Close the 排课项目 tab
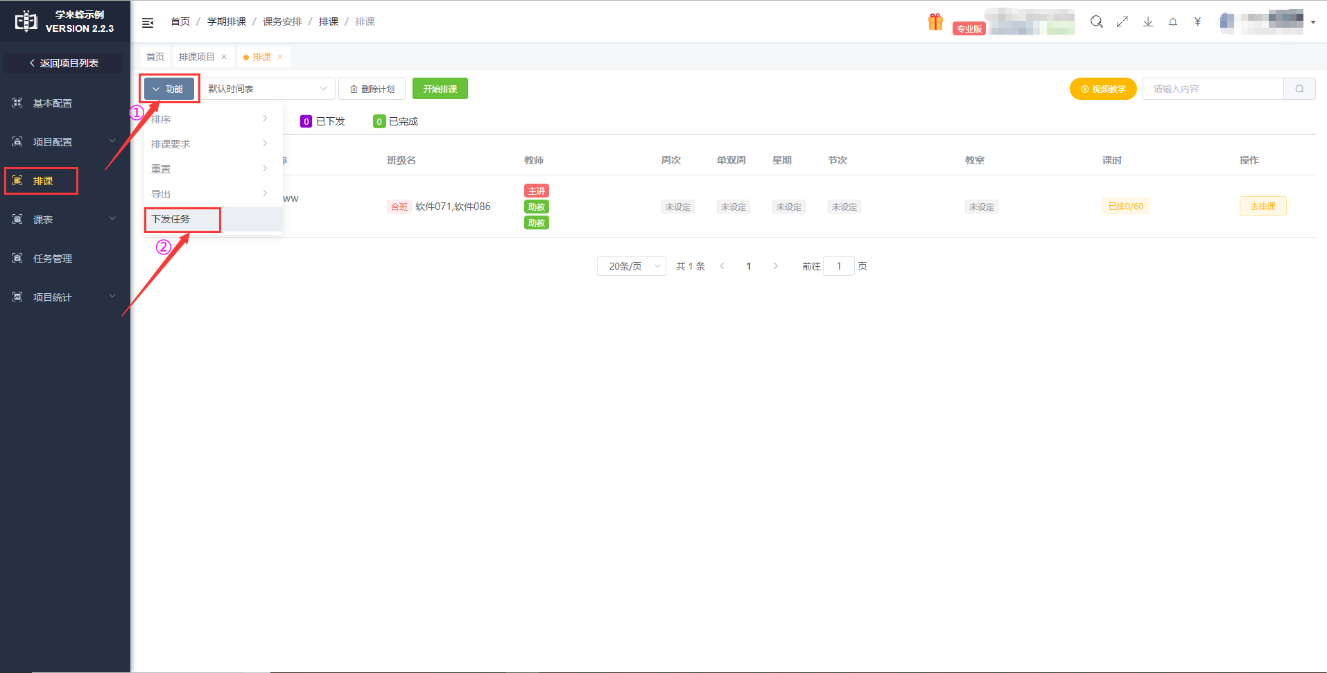This screenshot has width=1327, height=673. pos(224,57)
